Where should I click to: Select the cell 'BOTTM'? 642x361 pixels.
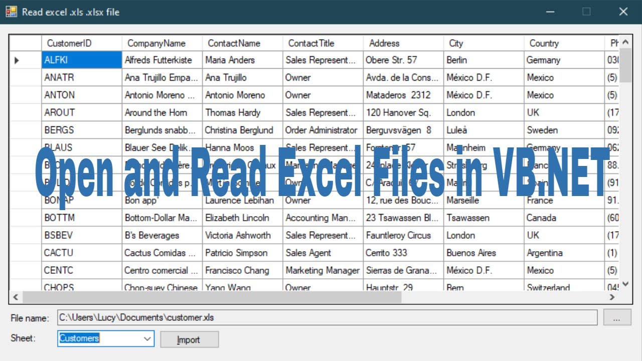[82, 218]
